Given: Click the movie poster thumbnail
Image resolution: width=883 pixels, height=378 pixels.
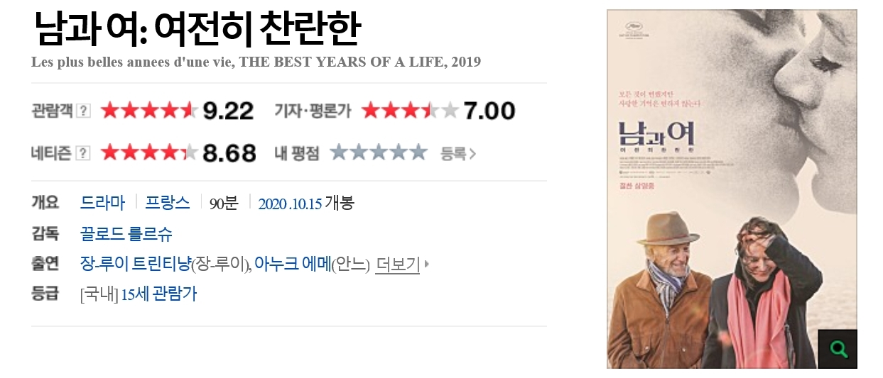Looking at the screenshot, I should [732, 177].
